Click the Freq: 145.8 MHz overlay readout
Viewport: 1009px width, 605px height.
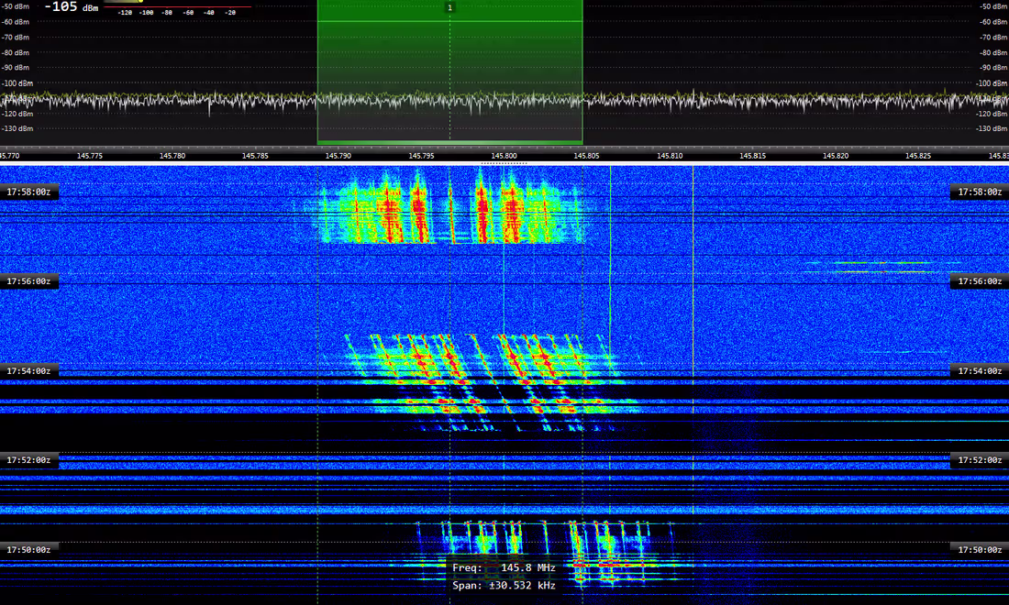(504, 567)
